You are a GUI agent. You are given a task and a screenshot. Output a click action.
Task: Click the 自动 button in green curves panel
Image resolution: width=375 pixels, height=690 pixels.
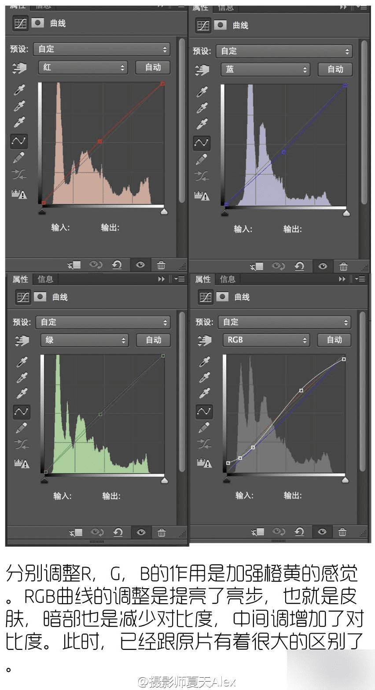pos(153,340)
